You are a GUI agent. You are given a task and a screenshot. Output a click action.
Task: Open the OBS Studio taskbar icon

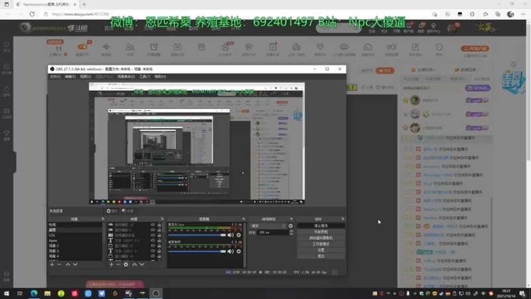point(156,294)
